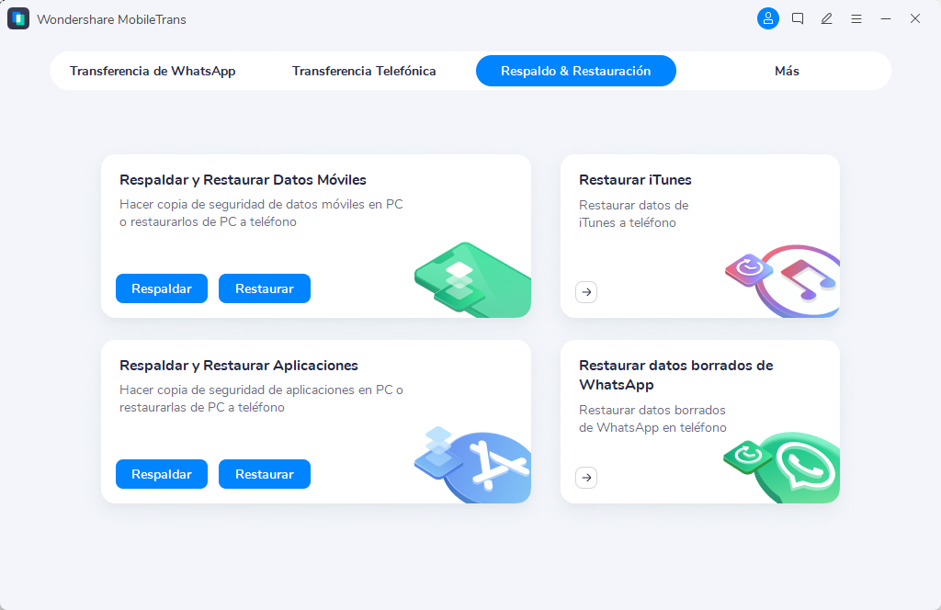The width and height of the screenshot is (941, 610).
Task: Open the feedback message icon
Action: (798, 18)
